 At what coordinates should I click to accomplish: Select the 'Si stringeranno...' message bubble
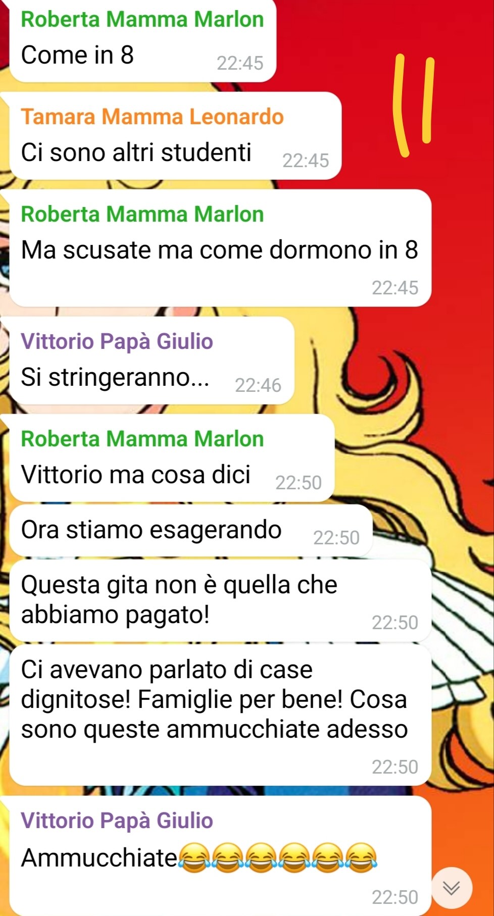[x=152, y=361]
